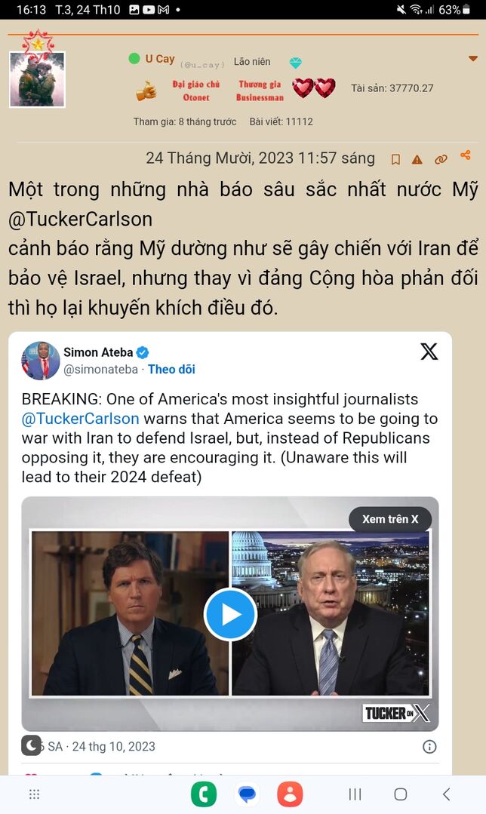Viewport: 486px width, 814px height.
Task: Copy the post permalink chain icon
Action: pyautogui.click(x=441, y=159)
